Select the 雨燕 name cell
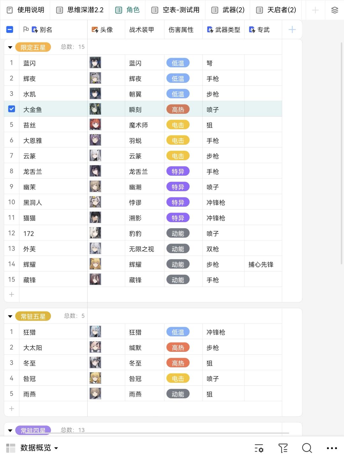 pos(53,394)
